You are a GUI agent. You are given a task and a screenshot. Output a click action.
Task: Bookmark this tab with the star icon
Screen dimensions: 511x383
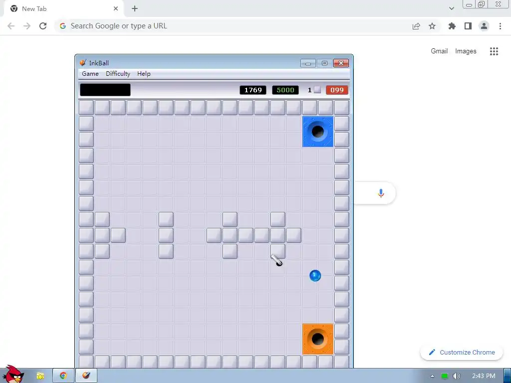pos(432,26)
